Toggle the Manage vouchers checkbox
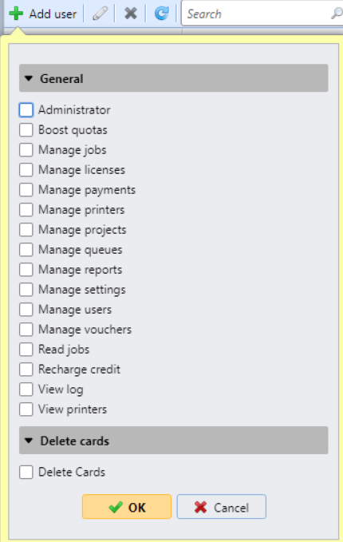343x542 pixels. pos(26,330)
